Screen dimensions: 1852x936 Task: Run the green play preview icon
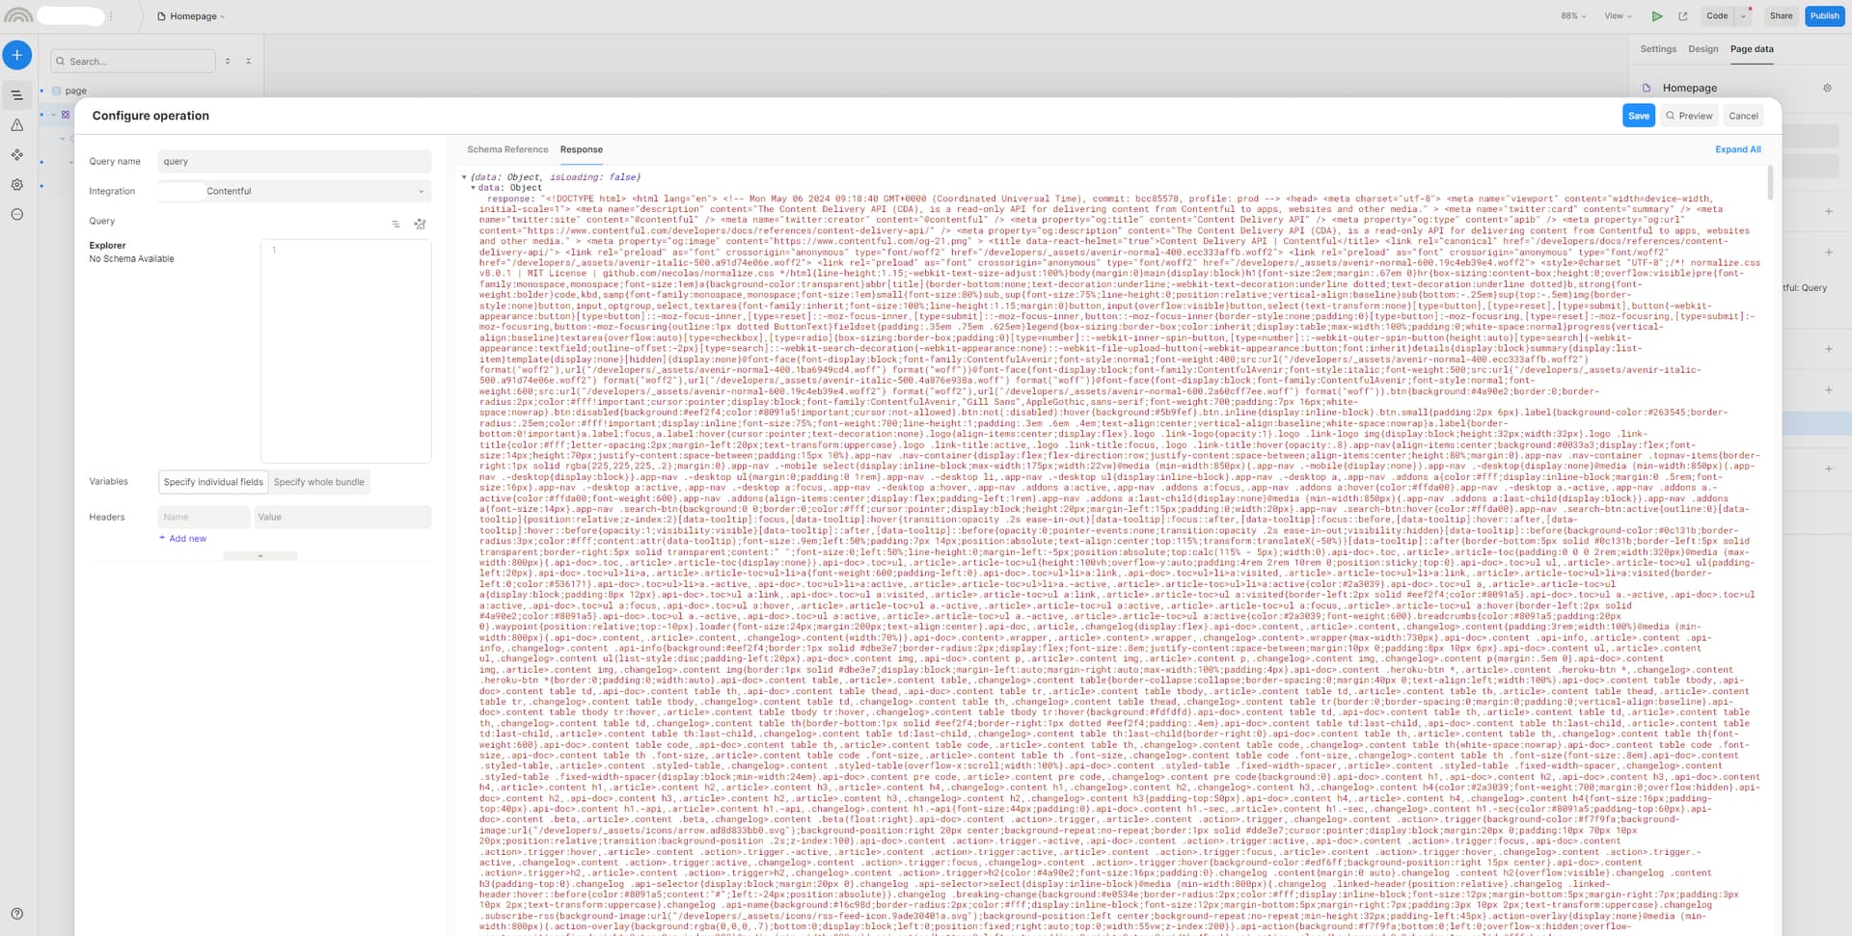[x=1656, y=16]
